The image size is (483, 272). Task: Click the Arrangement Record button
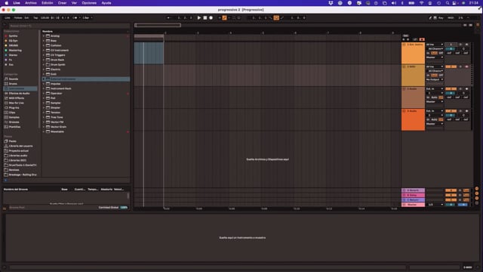point(211,18)
